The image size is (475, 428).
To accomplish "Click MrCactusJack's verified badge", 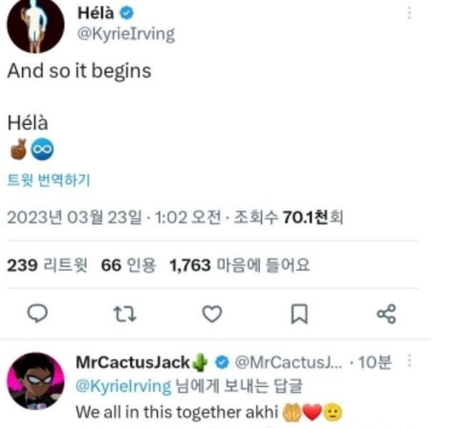I will 222,363.
